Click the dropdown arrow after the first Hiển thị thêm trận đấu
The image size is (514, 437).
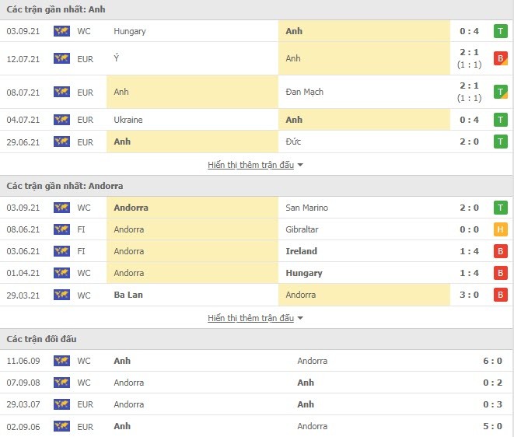(300, 165)
